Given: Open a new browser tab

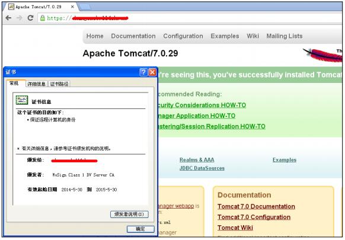Looking at the screenshot, I should point(85,7).
